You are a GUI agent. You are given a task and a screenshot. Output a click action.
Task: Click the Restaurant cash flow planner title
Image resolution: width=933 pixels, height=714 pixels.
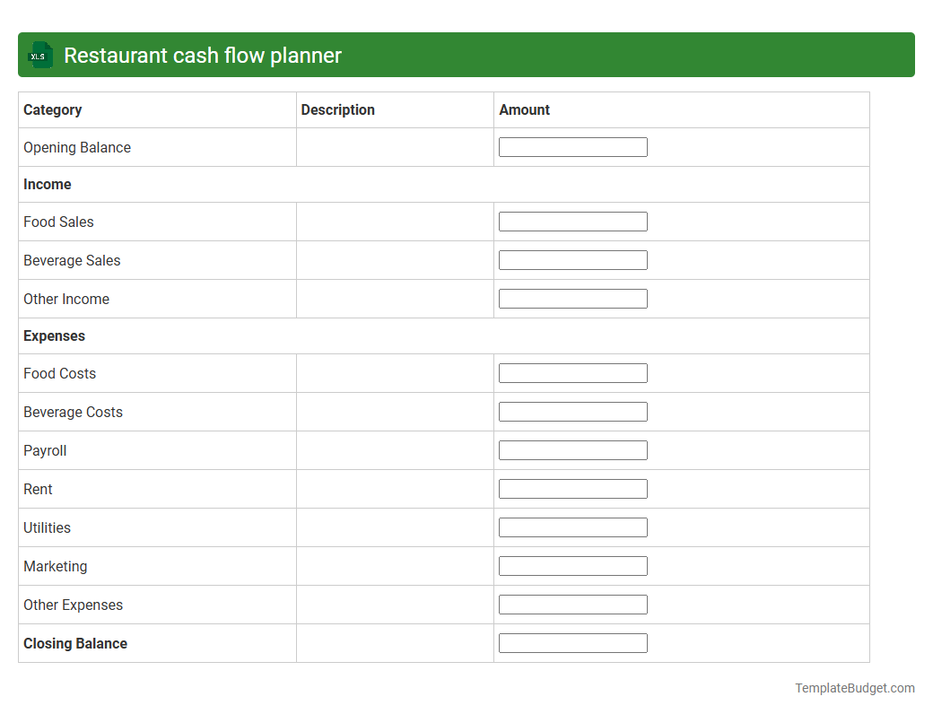[x=203, y=55]
